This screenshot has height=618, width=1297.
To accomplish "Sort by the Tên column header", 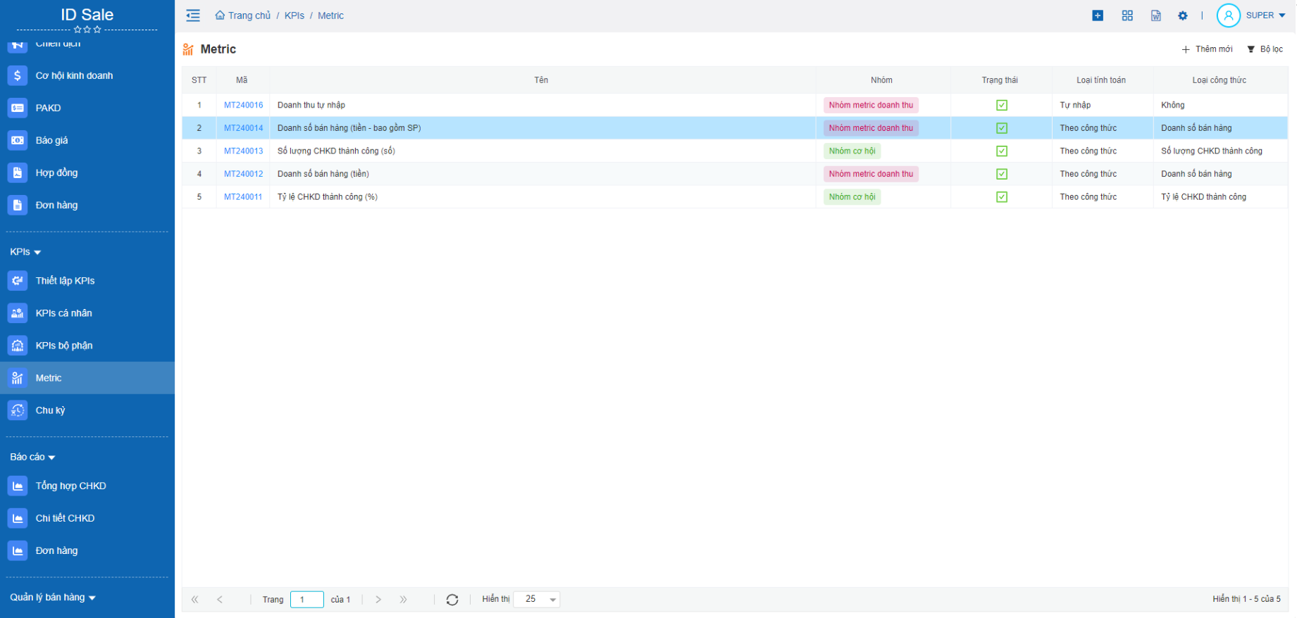I will [541, 80].
